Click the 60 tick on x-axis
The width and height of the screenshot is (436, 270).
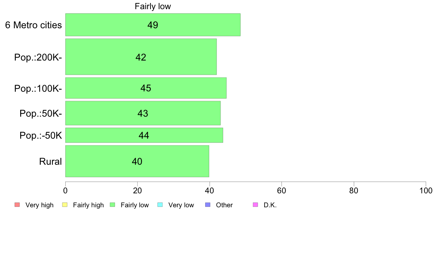[282, 190]
